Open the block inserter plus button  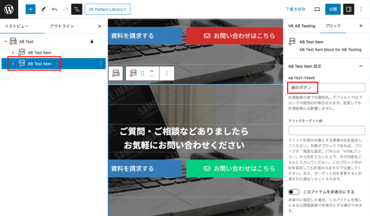coord(30,9)
